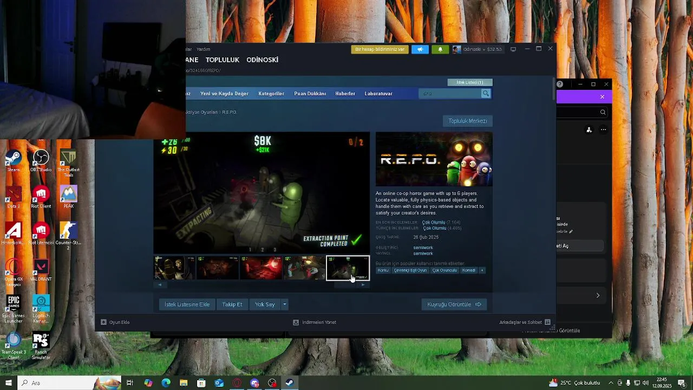Image resolution: width=693 pixels, height=390 pixels.
Task: Click add friend icon in right window
Action: point(589,130)
